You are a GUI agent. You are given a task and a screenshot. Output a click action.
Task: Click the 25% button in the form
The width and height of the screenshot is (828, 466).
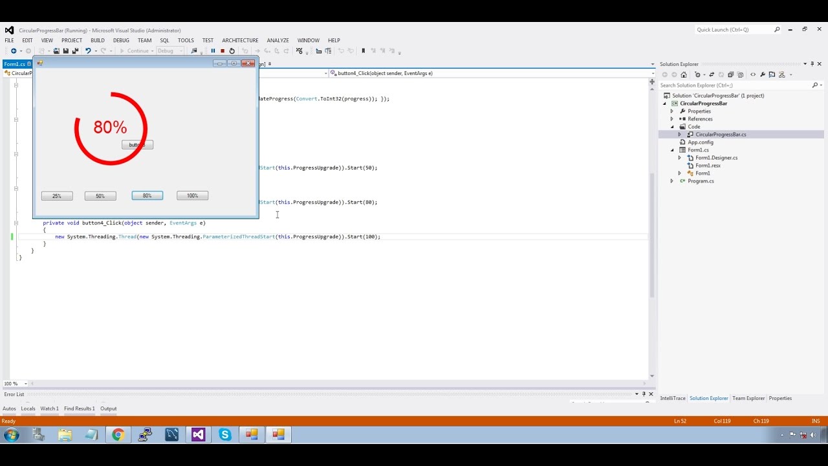pos(57,195)
